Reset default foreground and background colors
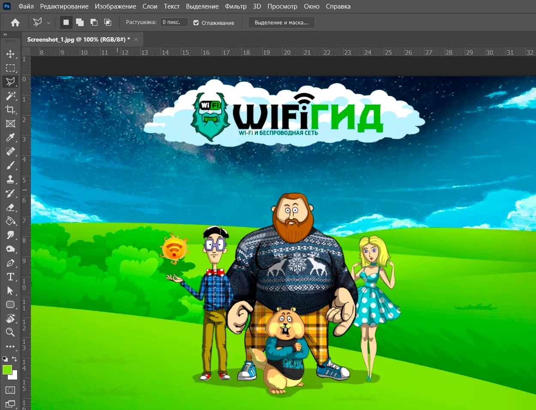The width and height of the screenshot is (536, 410). [5, 359]
